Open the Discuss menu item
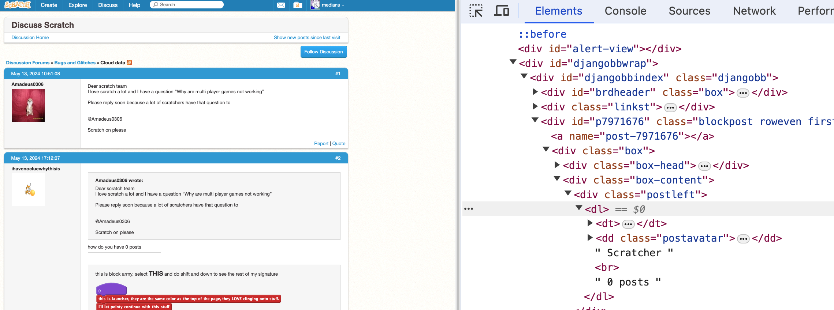Image resolution: width=834 pixels, height=310 pixels. pyautogui.click(x=108, y=5)
